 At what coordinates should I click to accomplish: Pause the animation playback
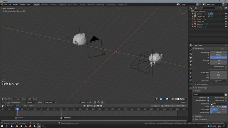point(94,106)
